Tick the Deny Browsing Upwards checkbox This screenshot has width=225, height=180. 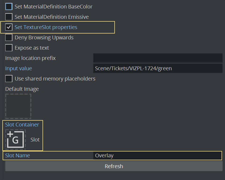[9, 37]
